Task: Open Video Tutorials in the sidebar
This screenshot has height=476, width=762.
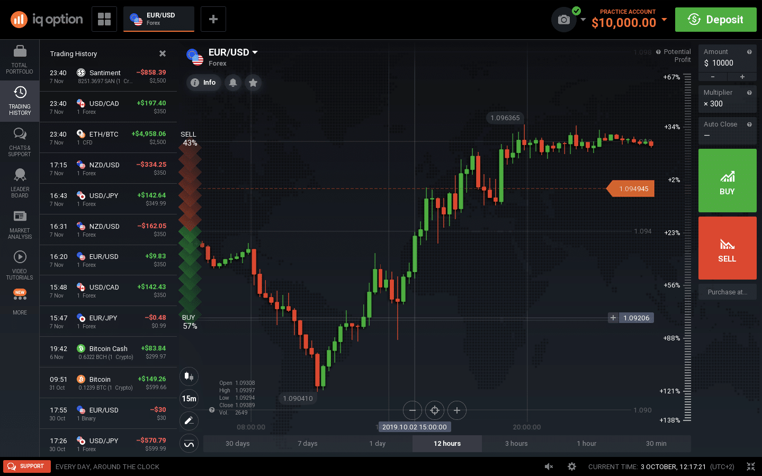Action: [20, 266]
